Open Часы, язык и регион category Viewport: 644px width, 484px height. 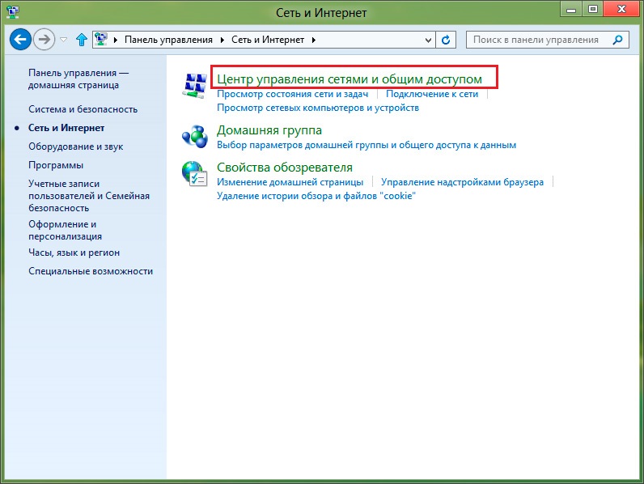coord(74,253)
